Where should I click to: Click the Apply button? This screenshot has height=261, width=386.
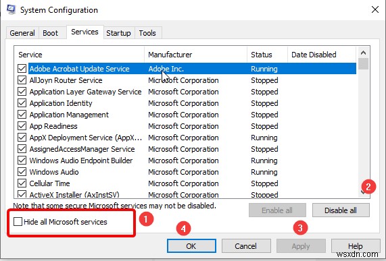click(x=301, y=245)
